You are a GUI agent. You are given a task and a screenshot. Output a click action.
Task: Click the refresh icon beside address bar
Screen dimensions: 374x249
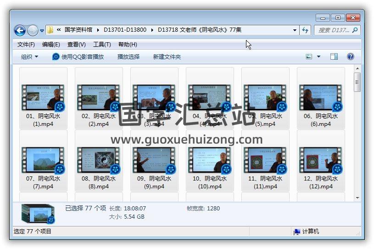tap(306, 30)
